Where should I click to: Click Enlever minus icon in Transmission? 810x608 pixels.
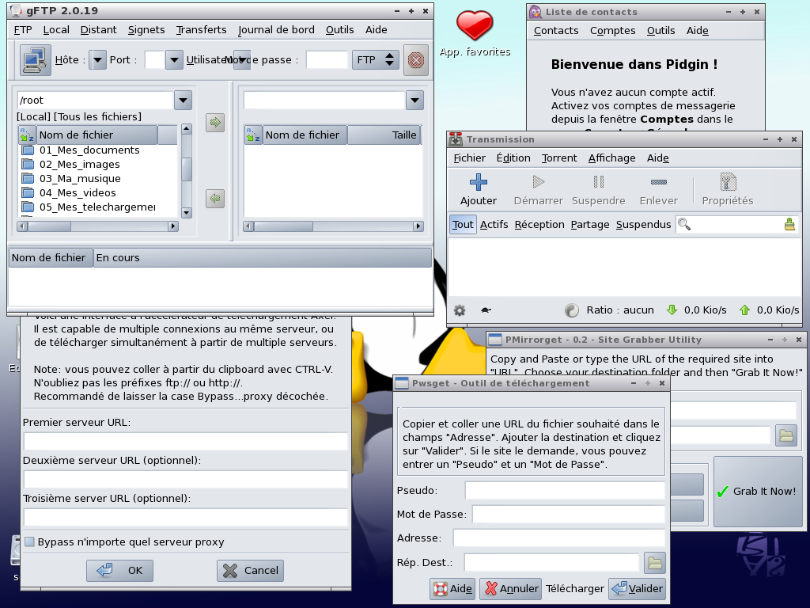659,182
